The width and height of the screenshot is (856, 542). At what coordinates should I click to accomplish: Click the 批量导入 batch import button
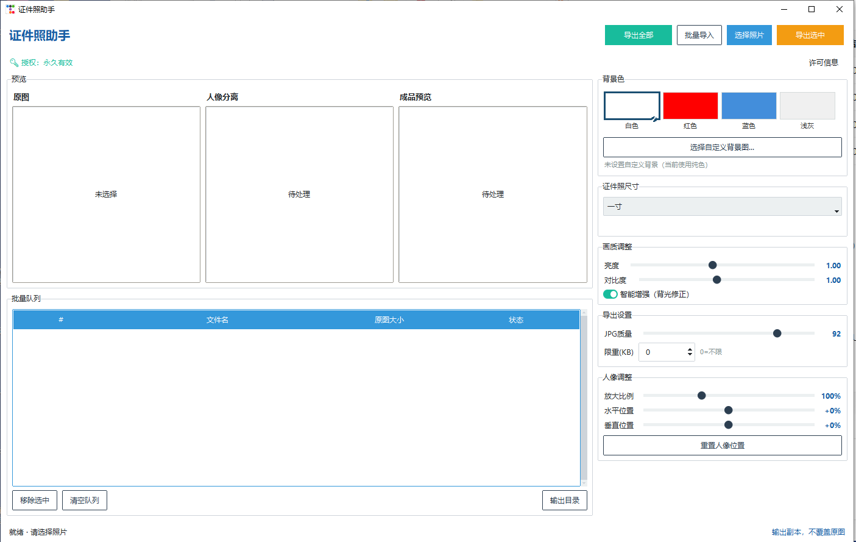(699, 35)
